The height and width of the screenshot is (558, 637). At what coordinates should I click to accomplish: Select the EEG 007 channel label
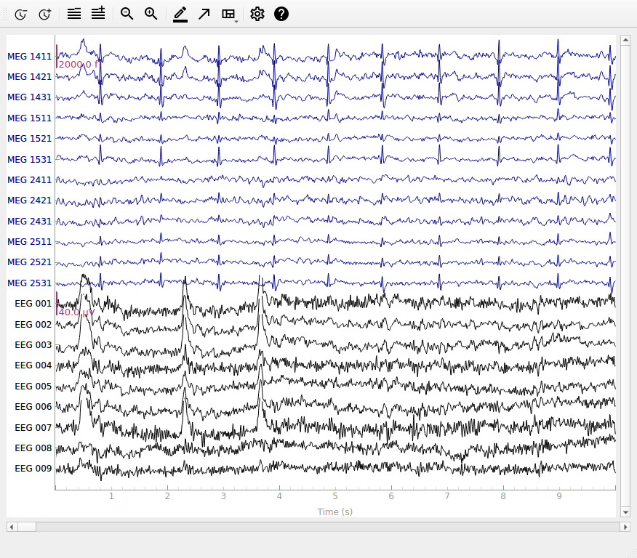(x=33, y=428)
